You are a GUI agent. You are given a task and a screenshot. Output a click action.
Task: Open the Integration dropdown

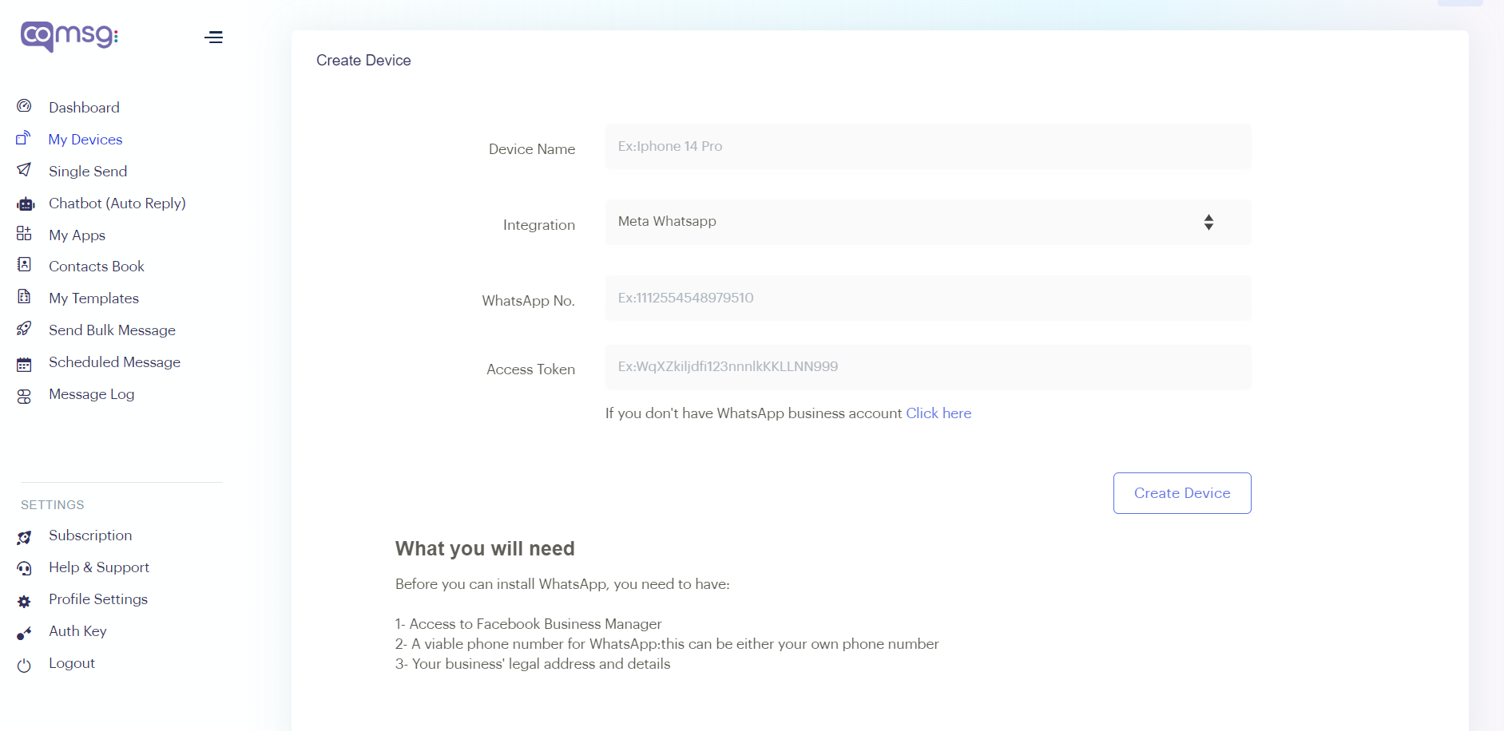(x=927, y=222)
